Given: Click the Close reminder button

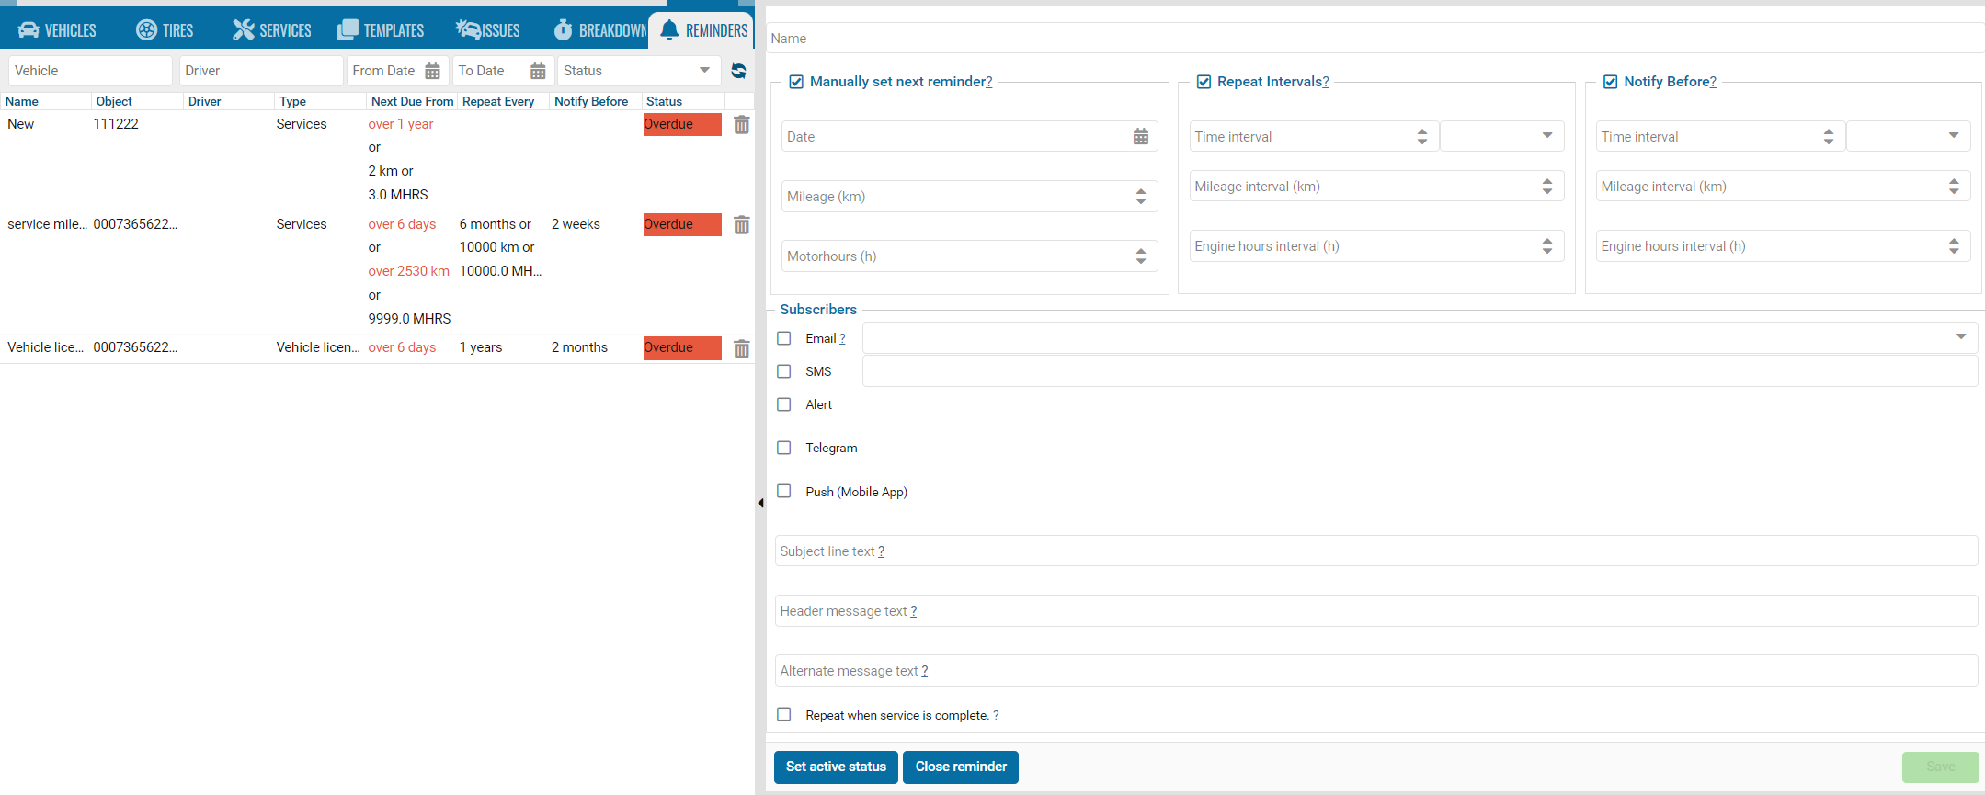Looking at the screenshot, I should (x=960, y=767).
